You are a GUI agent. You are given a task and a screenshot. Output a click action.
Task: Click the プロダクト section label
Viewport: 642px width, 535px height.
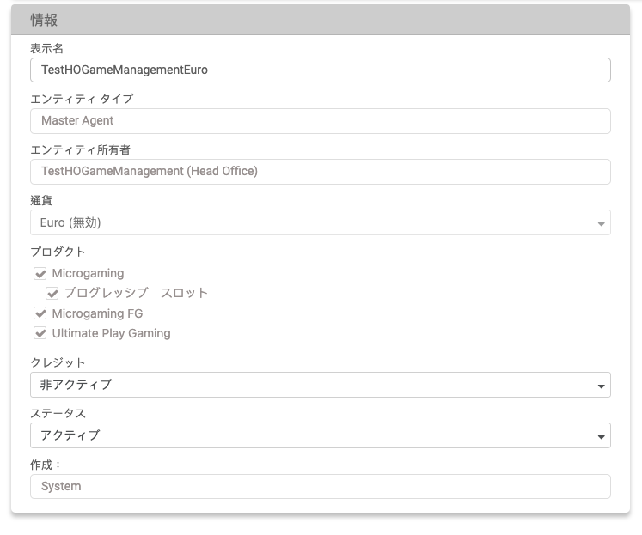pyautogui.click(x=58, y=252)
